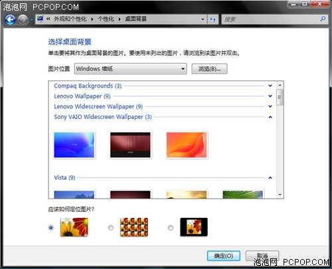Expand Lenovo Widescreen Wallpaper (9) group

tap(270, 106)
